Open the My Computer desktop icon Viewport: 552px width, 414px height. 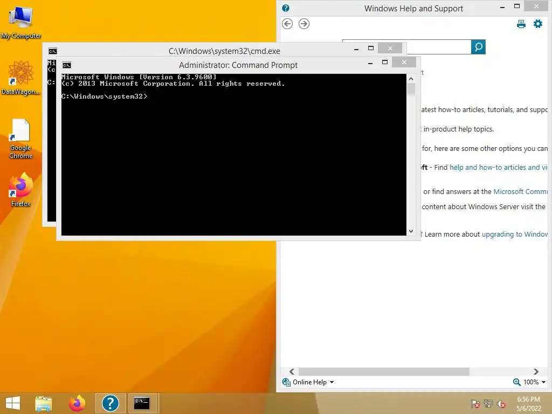coord(21,22)
